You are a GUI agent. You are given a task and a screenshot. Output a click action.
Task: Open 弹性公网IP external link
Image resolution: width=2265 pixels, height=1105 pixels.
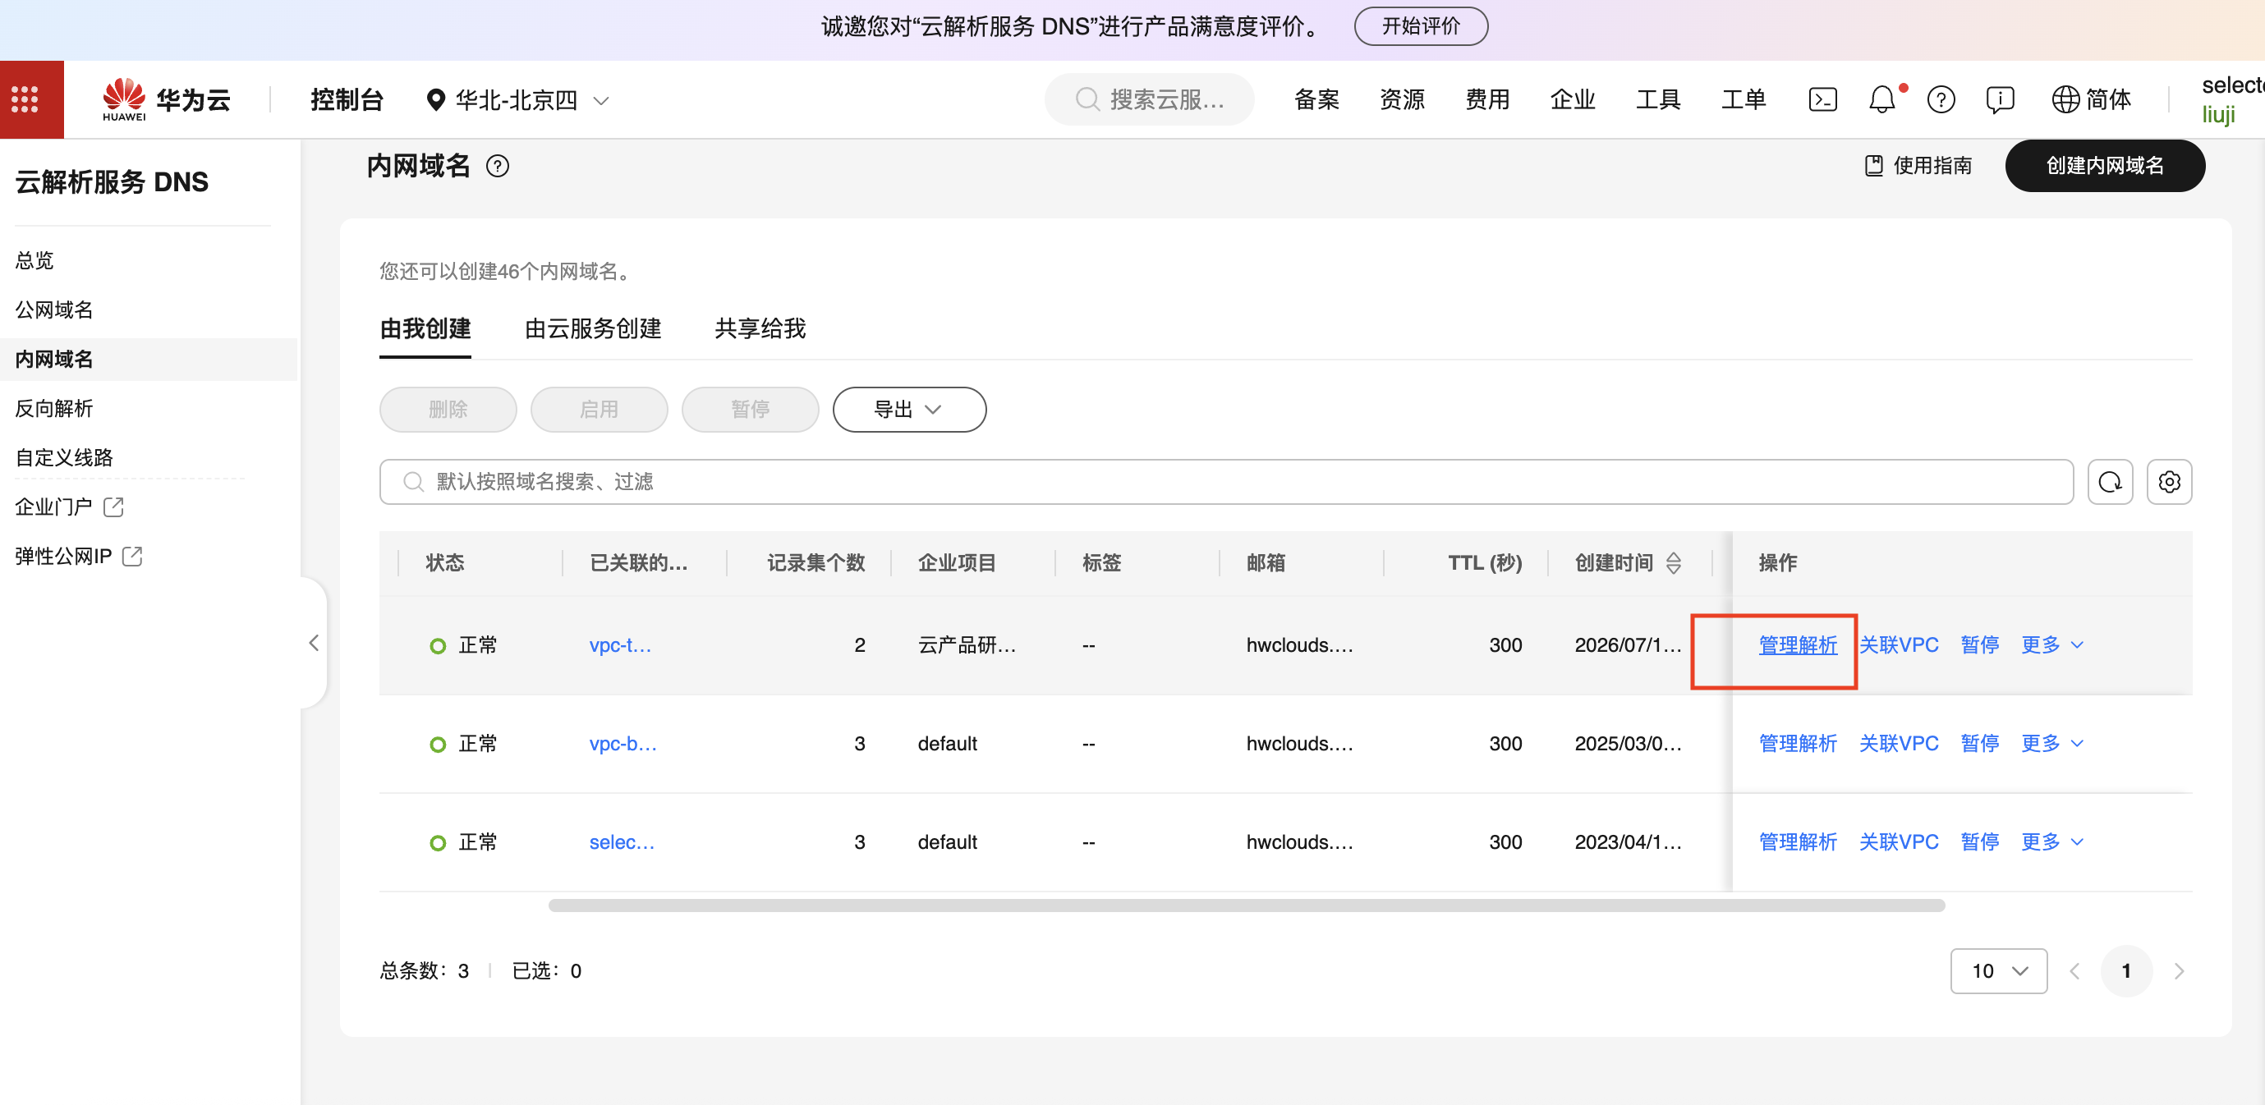[78, 557]
